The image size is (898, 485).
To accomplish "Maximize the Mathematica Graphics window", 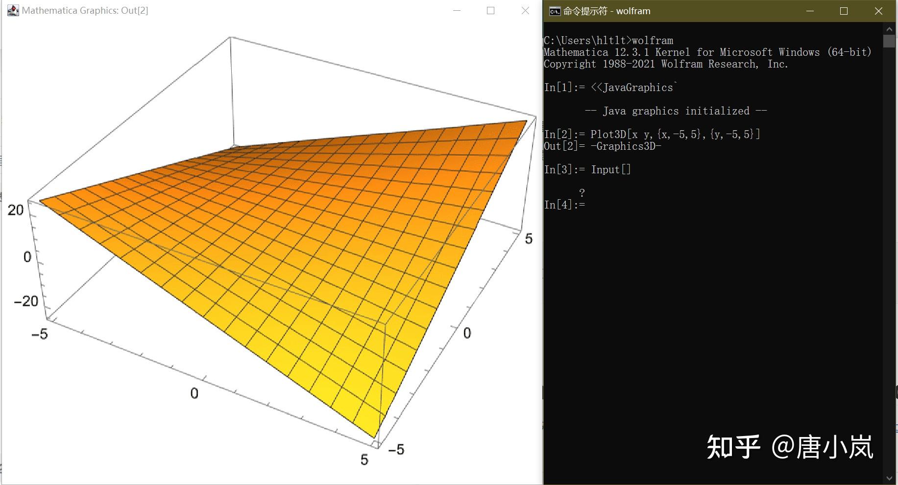I will [x=490, y=10].
